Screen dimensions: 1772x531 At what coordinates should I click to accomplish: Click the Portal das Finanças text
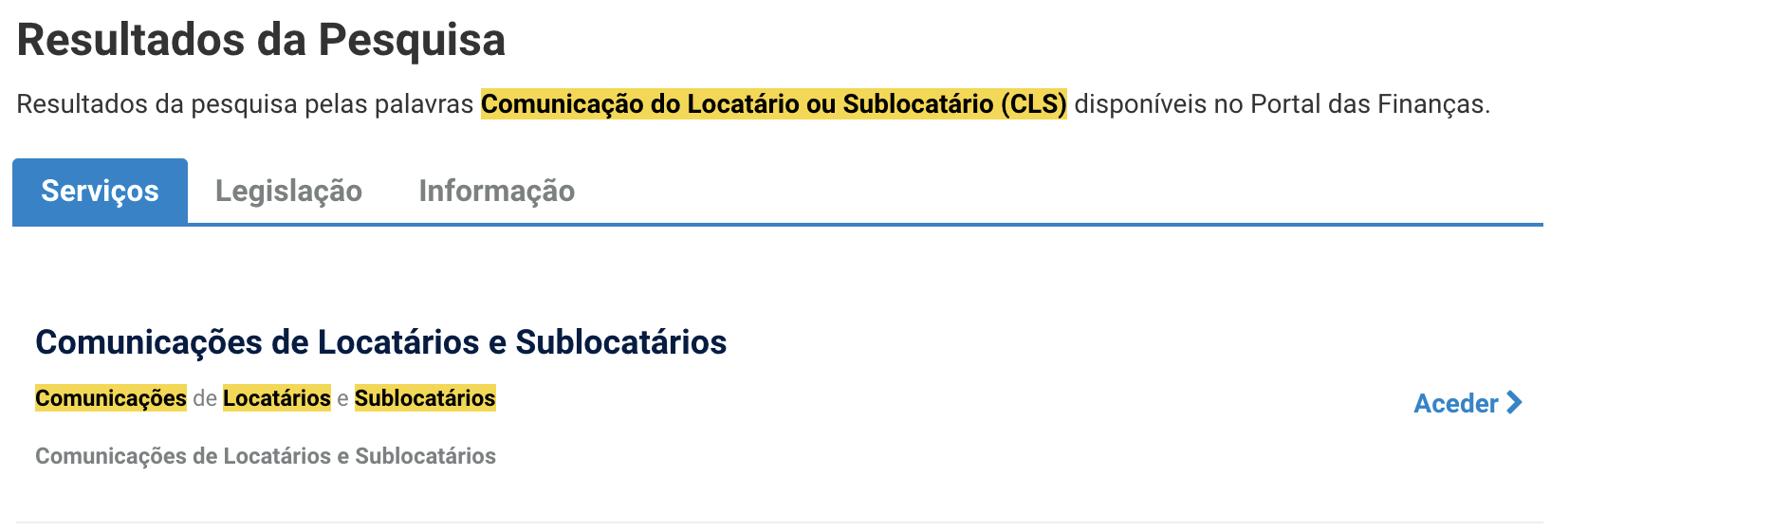[x=1369, y=104]
